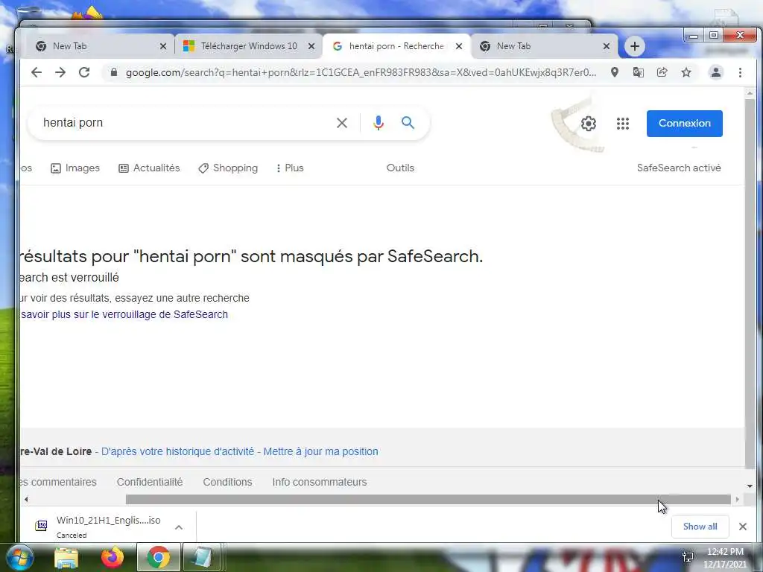
Task: Dismiss the downloads bar
Action: click(x=743, y=527)
